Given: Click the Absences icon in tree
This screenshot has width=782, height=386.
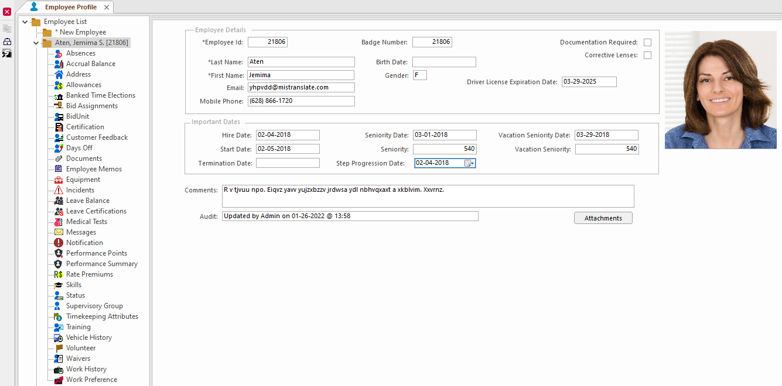Looking at the screenshot, I should (59, 53).
